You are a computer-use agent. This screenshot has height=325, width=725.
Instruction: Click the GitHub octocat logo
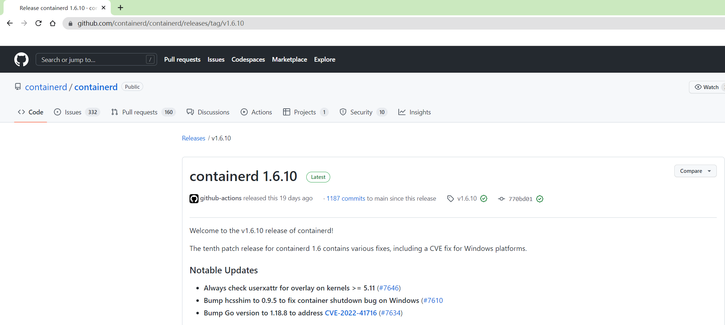[x=21, y=60]
